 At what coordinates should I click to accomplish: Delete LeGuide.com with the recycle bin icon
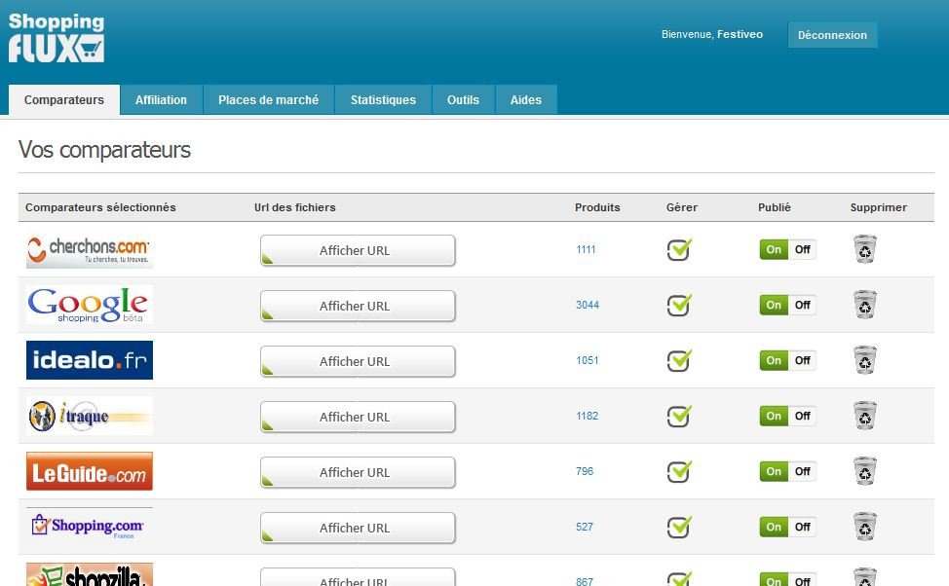coord(864,472)
